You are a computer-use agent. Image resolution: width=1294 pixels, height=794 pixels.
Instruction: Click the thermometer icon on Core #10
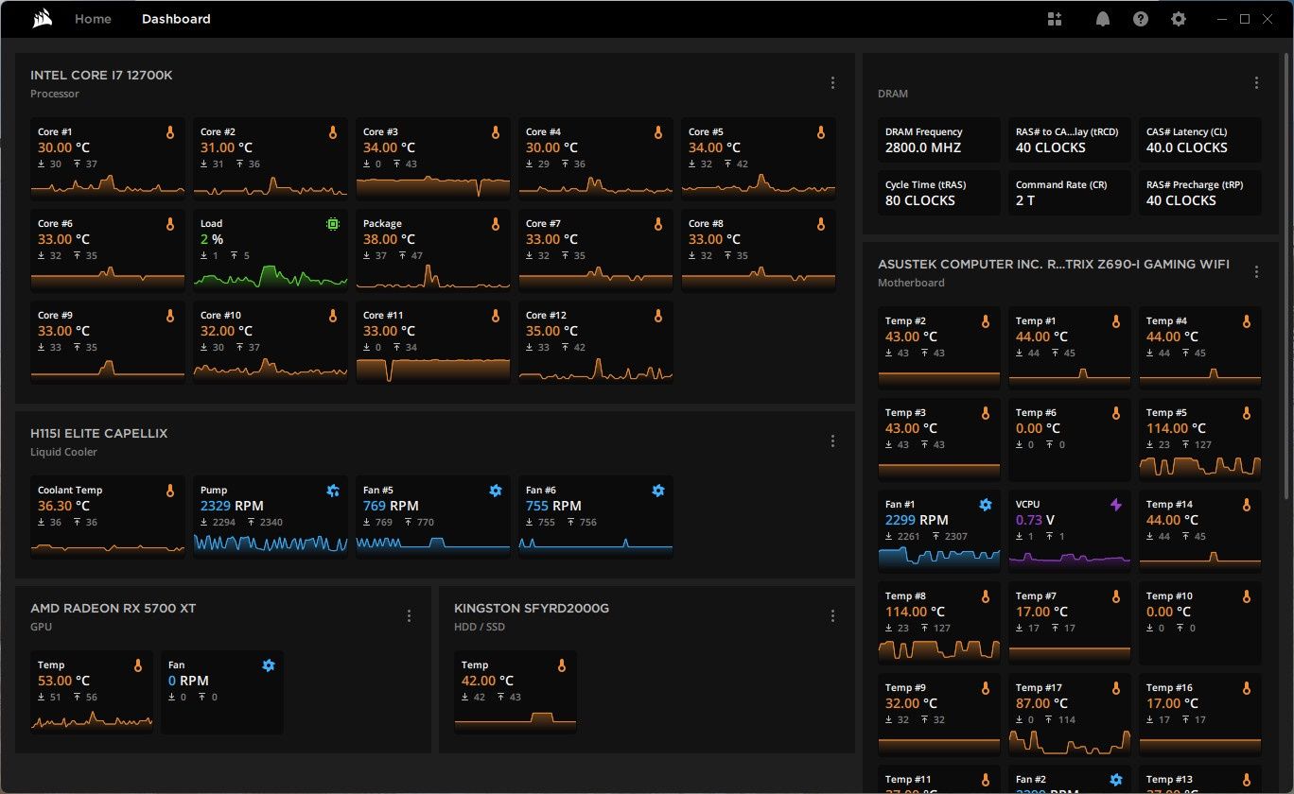point(333,317)
